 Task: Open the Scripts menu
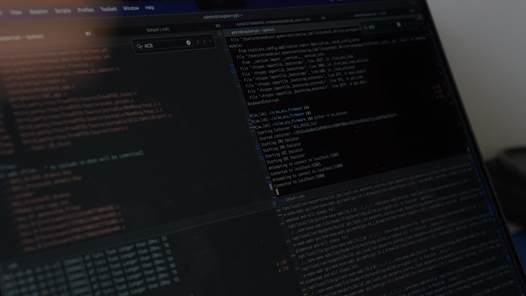tap(62, 11)
